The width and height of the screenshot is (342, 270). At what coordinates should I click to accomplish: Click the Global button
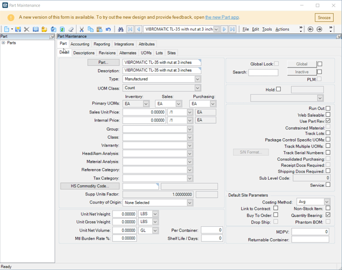tap(302, 64)
